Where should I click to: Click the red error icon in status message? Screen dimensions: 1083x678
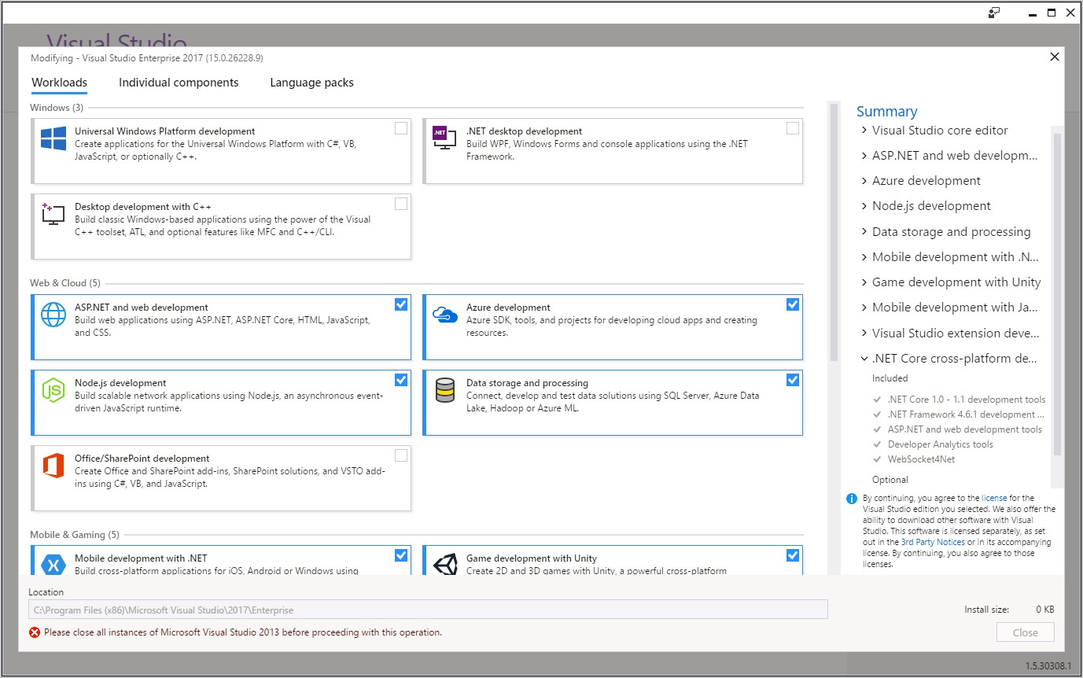[x=35, y=632]
